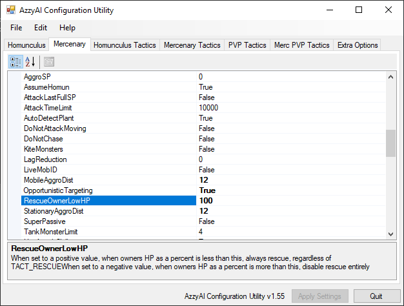Click the Categorized view icon

pos(15,62)
